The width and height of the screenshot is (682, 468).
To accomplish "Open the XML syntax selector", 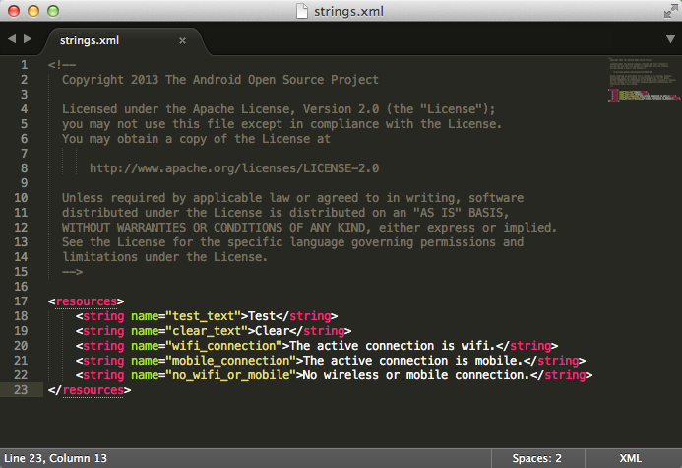I will pos(630,458).
